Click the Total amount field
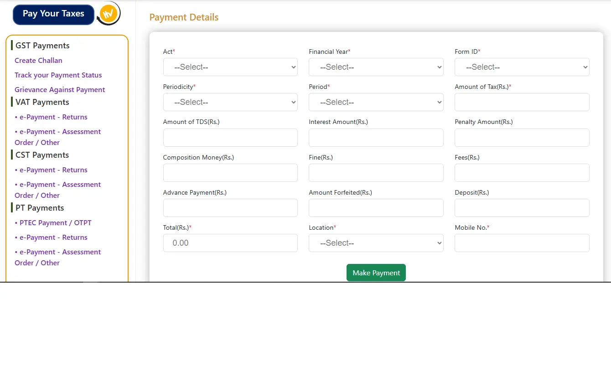 [230, 243]
